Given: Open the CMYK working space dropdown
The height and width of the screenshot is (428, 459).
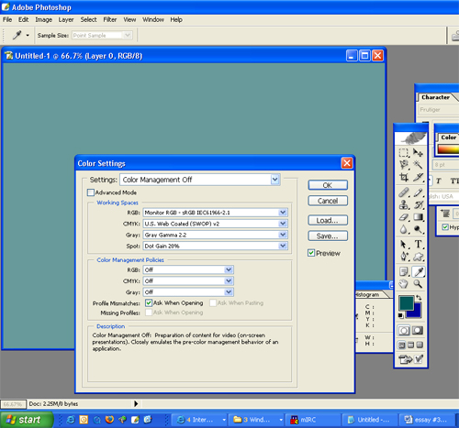Looking at the screenshot, I should (x=215, y=224).
